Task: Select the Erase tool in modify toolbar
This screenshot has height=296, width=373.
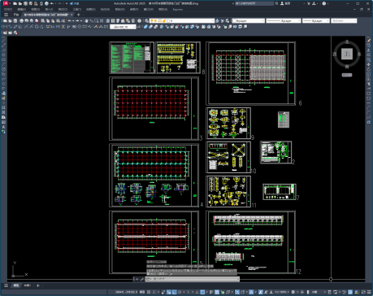Action: (x=369, y=41)
